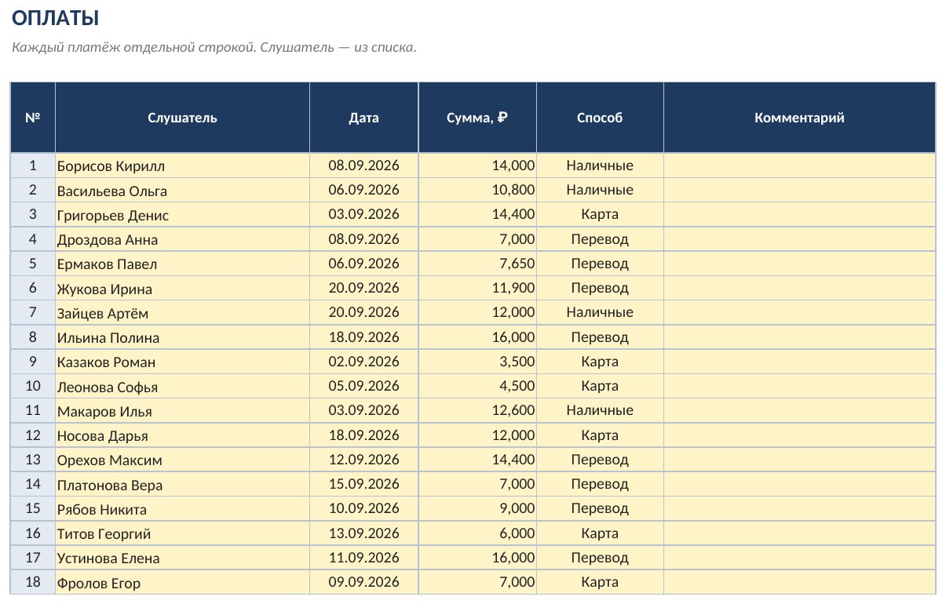Click the date 15.09.2026
Screen dimensions: 946x604
(363, 484)
